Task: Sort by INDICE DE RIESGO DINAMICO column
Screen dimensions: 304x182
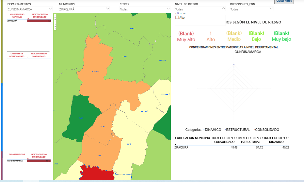Action: 276,140
